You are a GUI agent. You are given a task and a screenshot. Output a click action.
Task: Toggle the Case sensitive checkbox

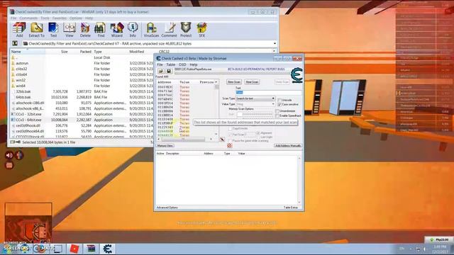279,104
